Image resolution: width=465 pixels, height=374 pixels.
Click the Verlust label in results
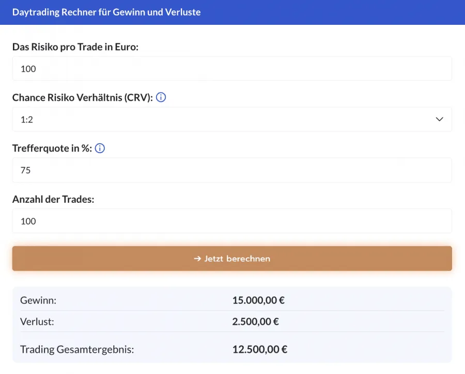coord(34,321)
